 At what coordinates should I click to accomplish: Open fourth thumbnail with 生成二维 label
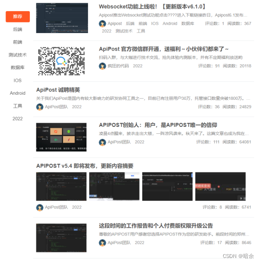[x=220, y=187]
